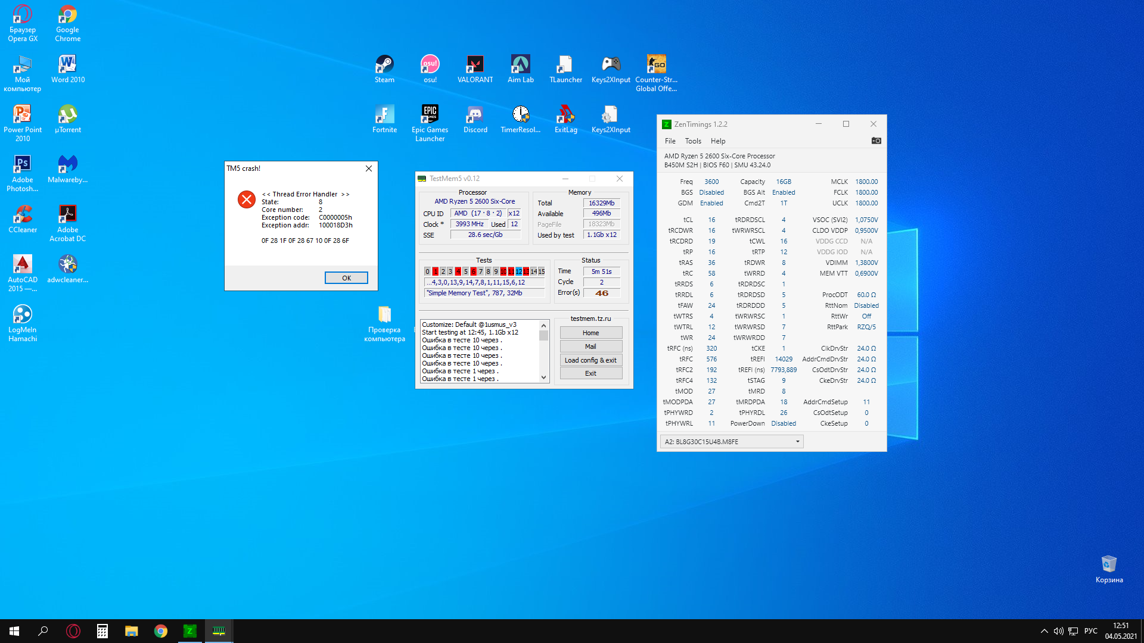Open TimerResolution desktop icon

[x=520, y=119]
